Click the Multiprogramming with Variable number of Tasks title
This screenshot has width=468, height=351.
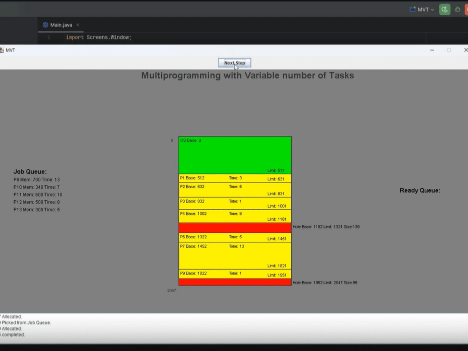[247, 76]
